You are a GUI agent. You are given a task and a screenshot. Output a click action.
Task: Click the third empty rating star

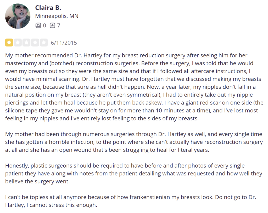coord(26,43)
